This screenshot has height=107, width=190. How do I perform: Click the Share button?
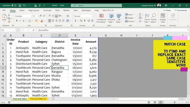[167, 10]
